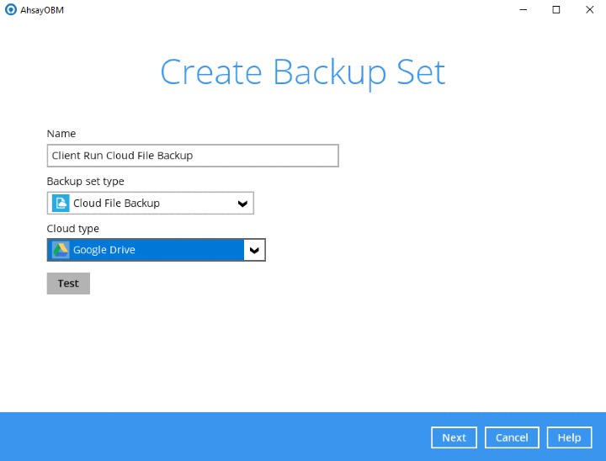The height and width of the screenshot is (461, 606).
Task: Expand the Cloud type dropdown arrow
Action: 254,251
